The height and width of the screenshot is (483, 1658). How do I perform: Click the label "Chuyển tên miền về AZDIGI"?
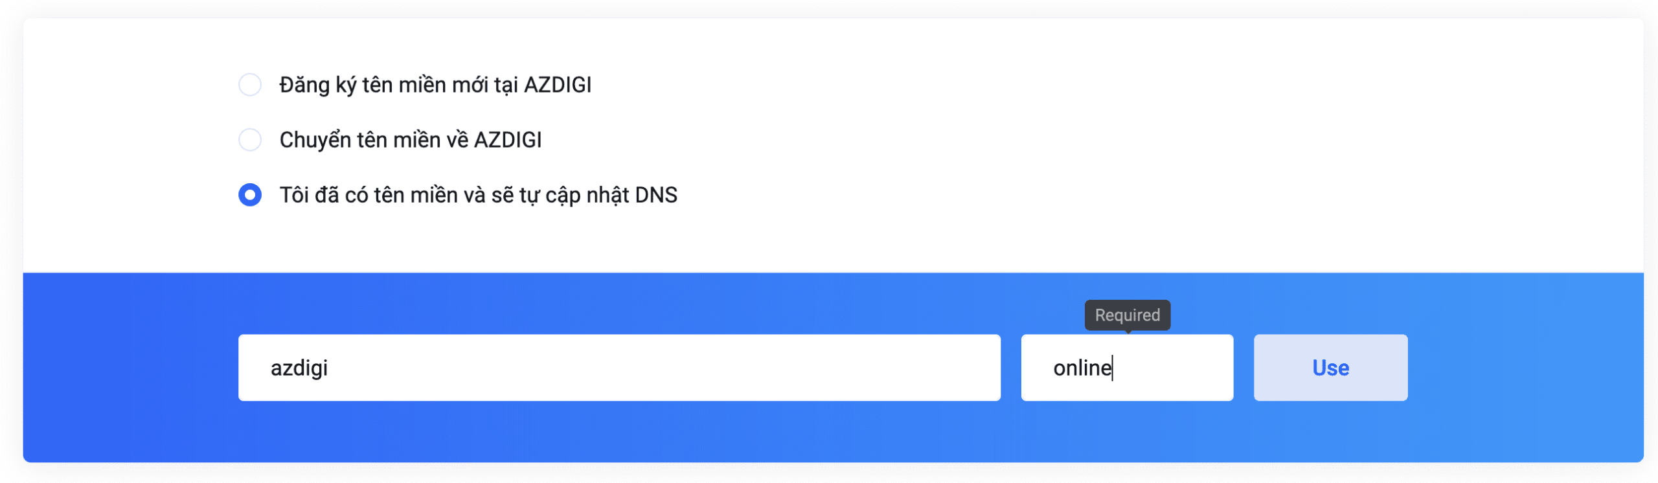410,140
